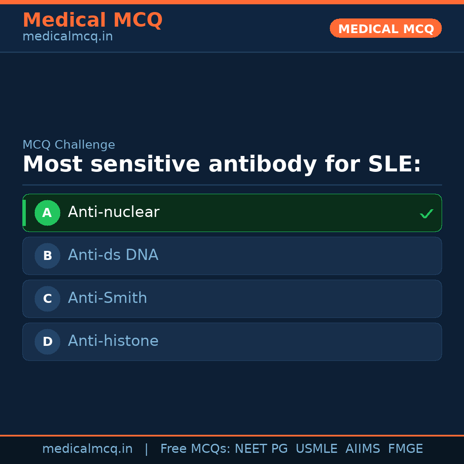Click USMLE in the footer
Image resolution: width=464 pixels, height=464 pixels.
click(x=316, y=449)
